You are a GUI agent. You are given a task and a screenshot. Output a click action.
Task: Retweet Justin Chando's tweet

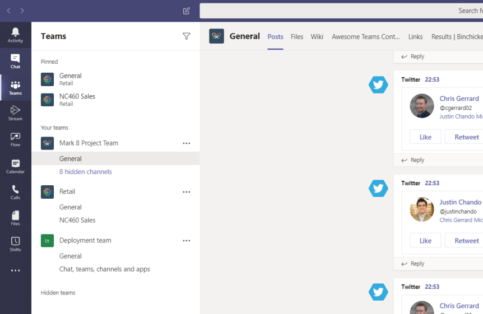[x=465, y=241]
